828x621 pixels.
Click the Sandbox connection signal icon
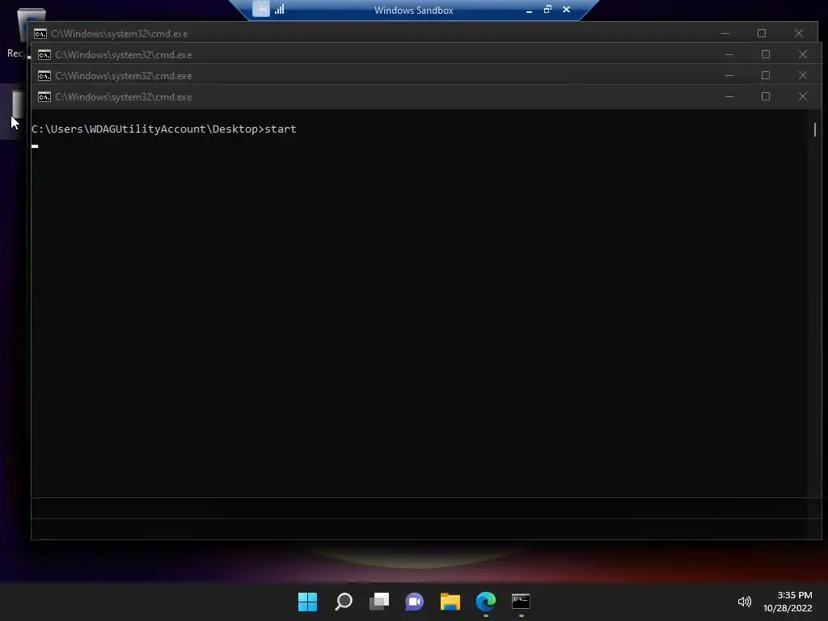coord(279,9)
